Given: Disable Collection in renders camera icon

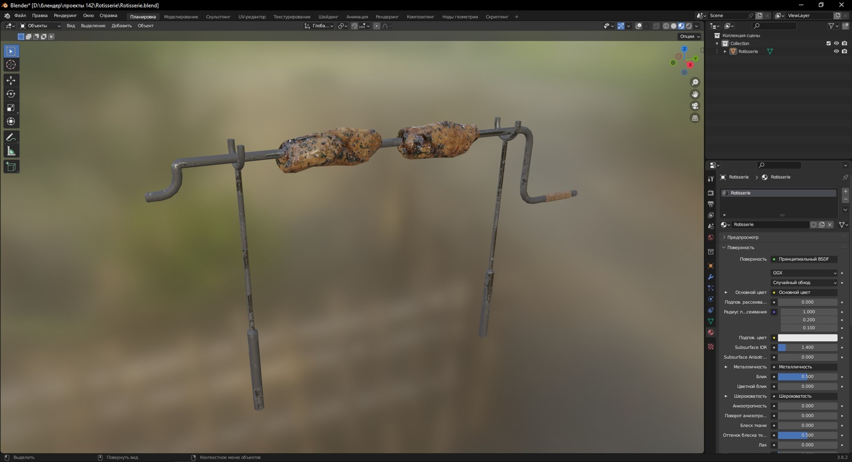Looking at the screenshot, I should point(844,43).
